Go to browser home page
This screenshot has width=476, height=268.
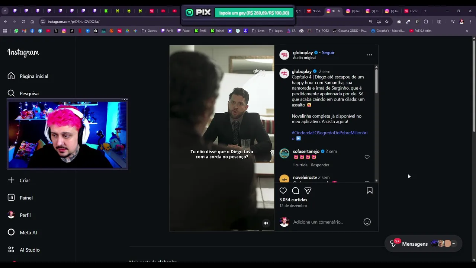[x=32, y=22]
